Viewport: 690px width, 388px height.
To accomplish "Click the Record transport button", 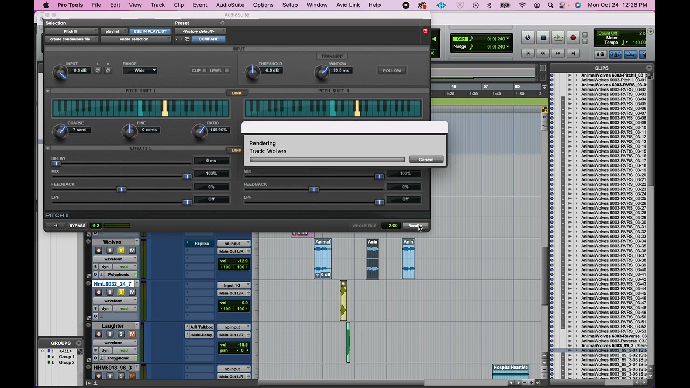I will point(573,38).
